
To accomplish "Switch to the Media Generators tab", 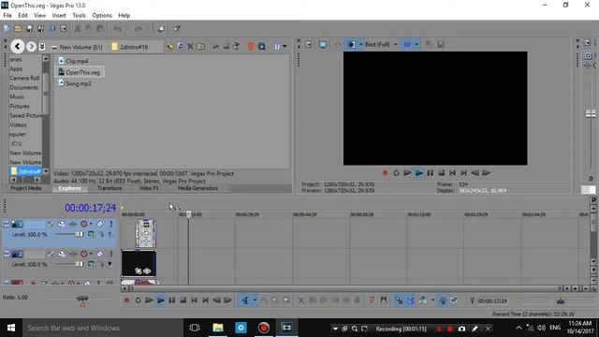I will (197, 188).
